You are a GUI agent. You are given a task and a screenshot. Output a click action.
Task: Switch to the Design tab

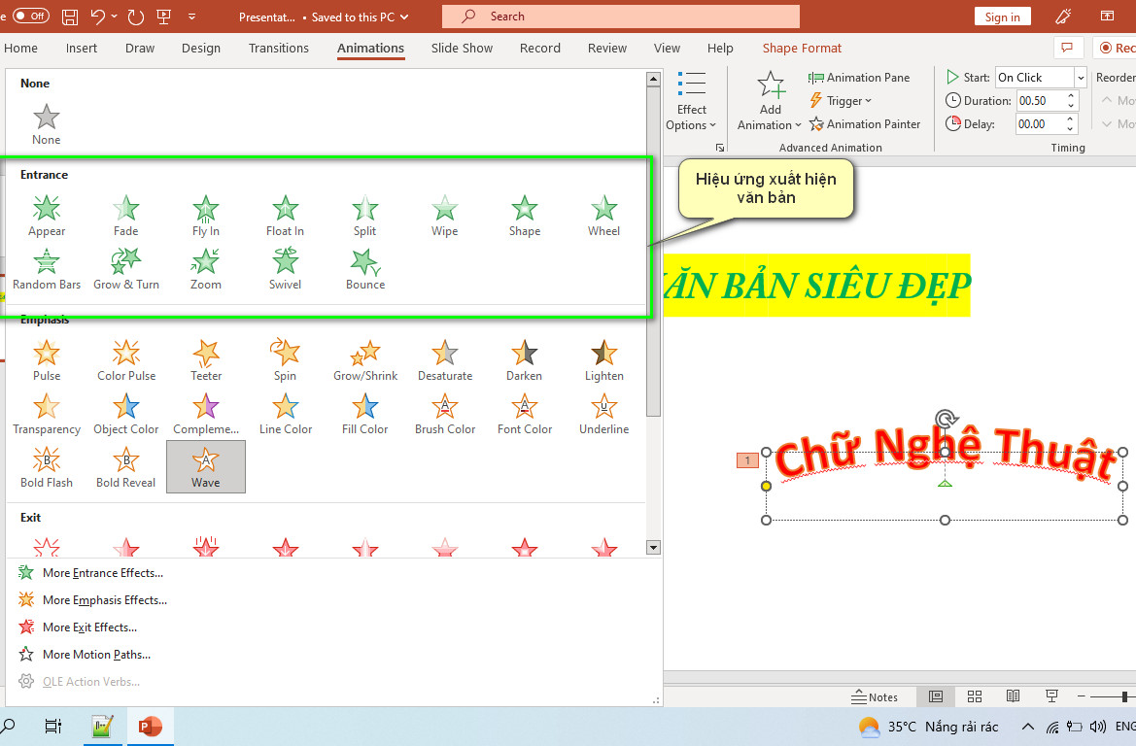201,48
